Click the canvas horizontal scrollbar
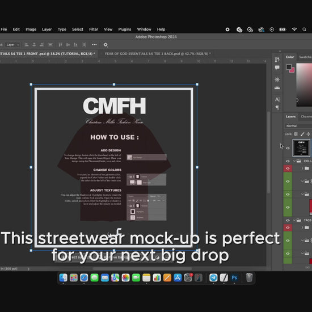Viewport: 312px width, 312px height. 142,269
